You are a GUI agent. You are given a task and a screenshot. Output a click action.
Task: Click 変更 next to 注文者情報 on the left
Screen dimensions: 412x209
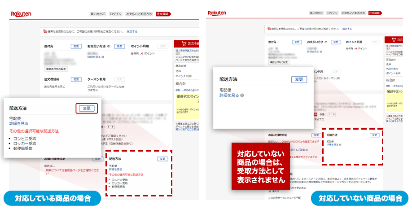click(76, 79)
